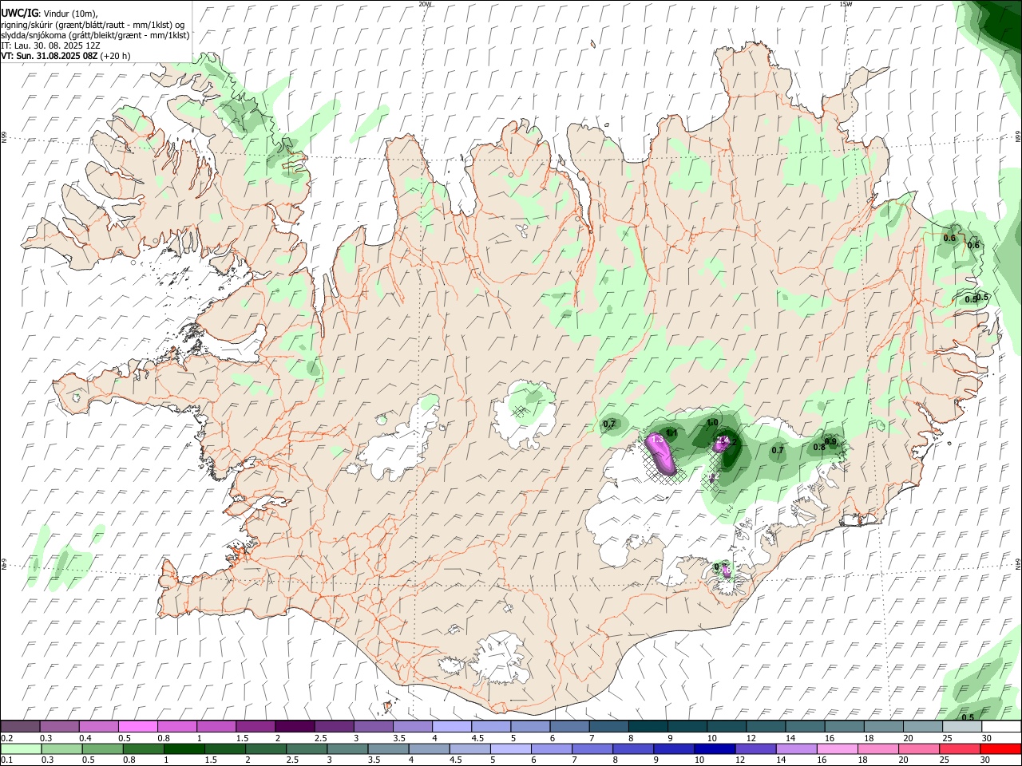Pick the pale grey swatch labeled 25 in upper legend row
The image size is (1022, 766).
coord(961,726)
